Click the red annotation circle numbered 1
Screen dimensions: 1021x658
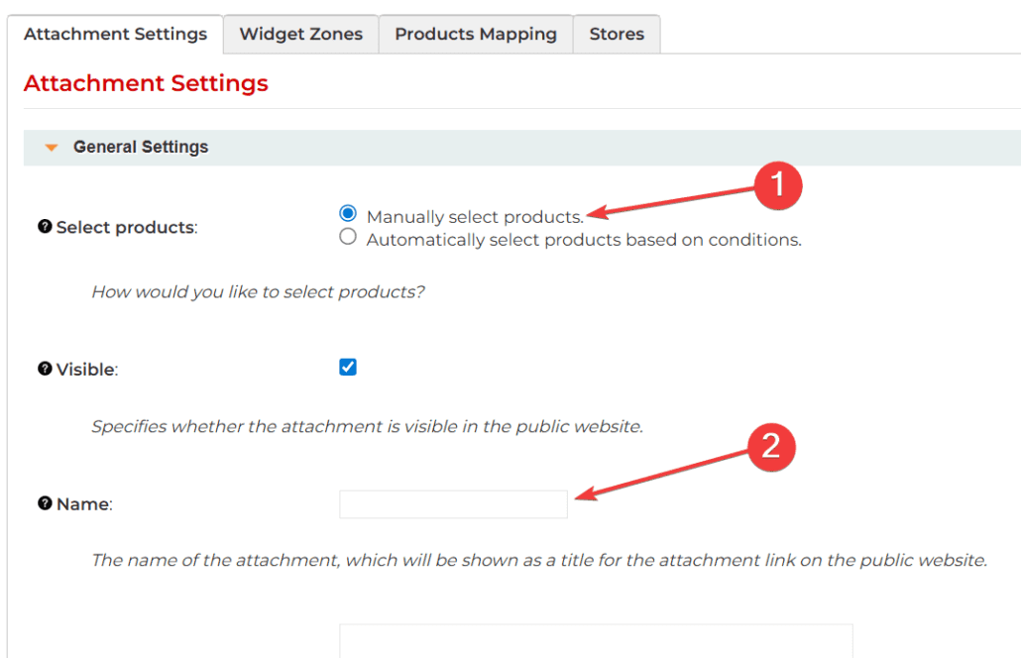[778, 185]
